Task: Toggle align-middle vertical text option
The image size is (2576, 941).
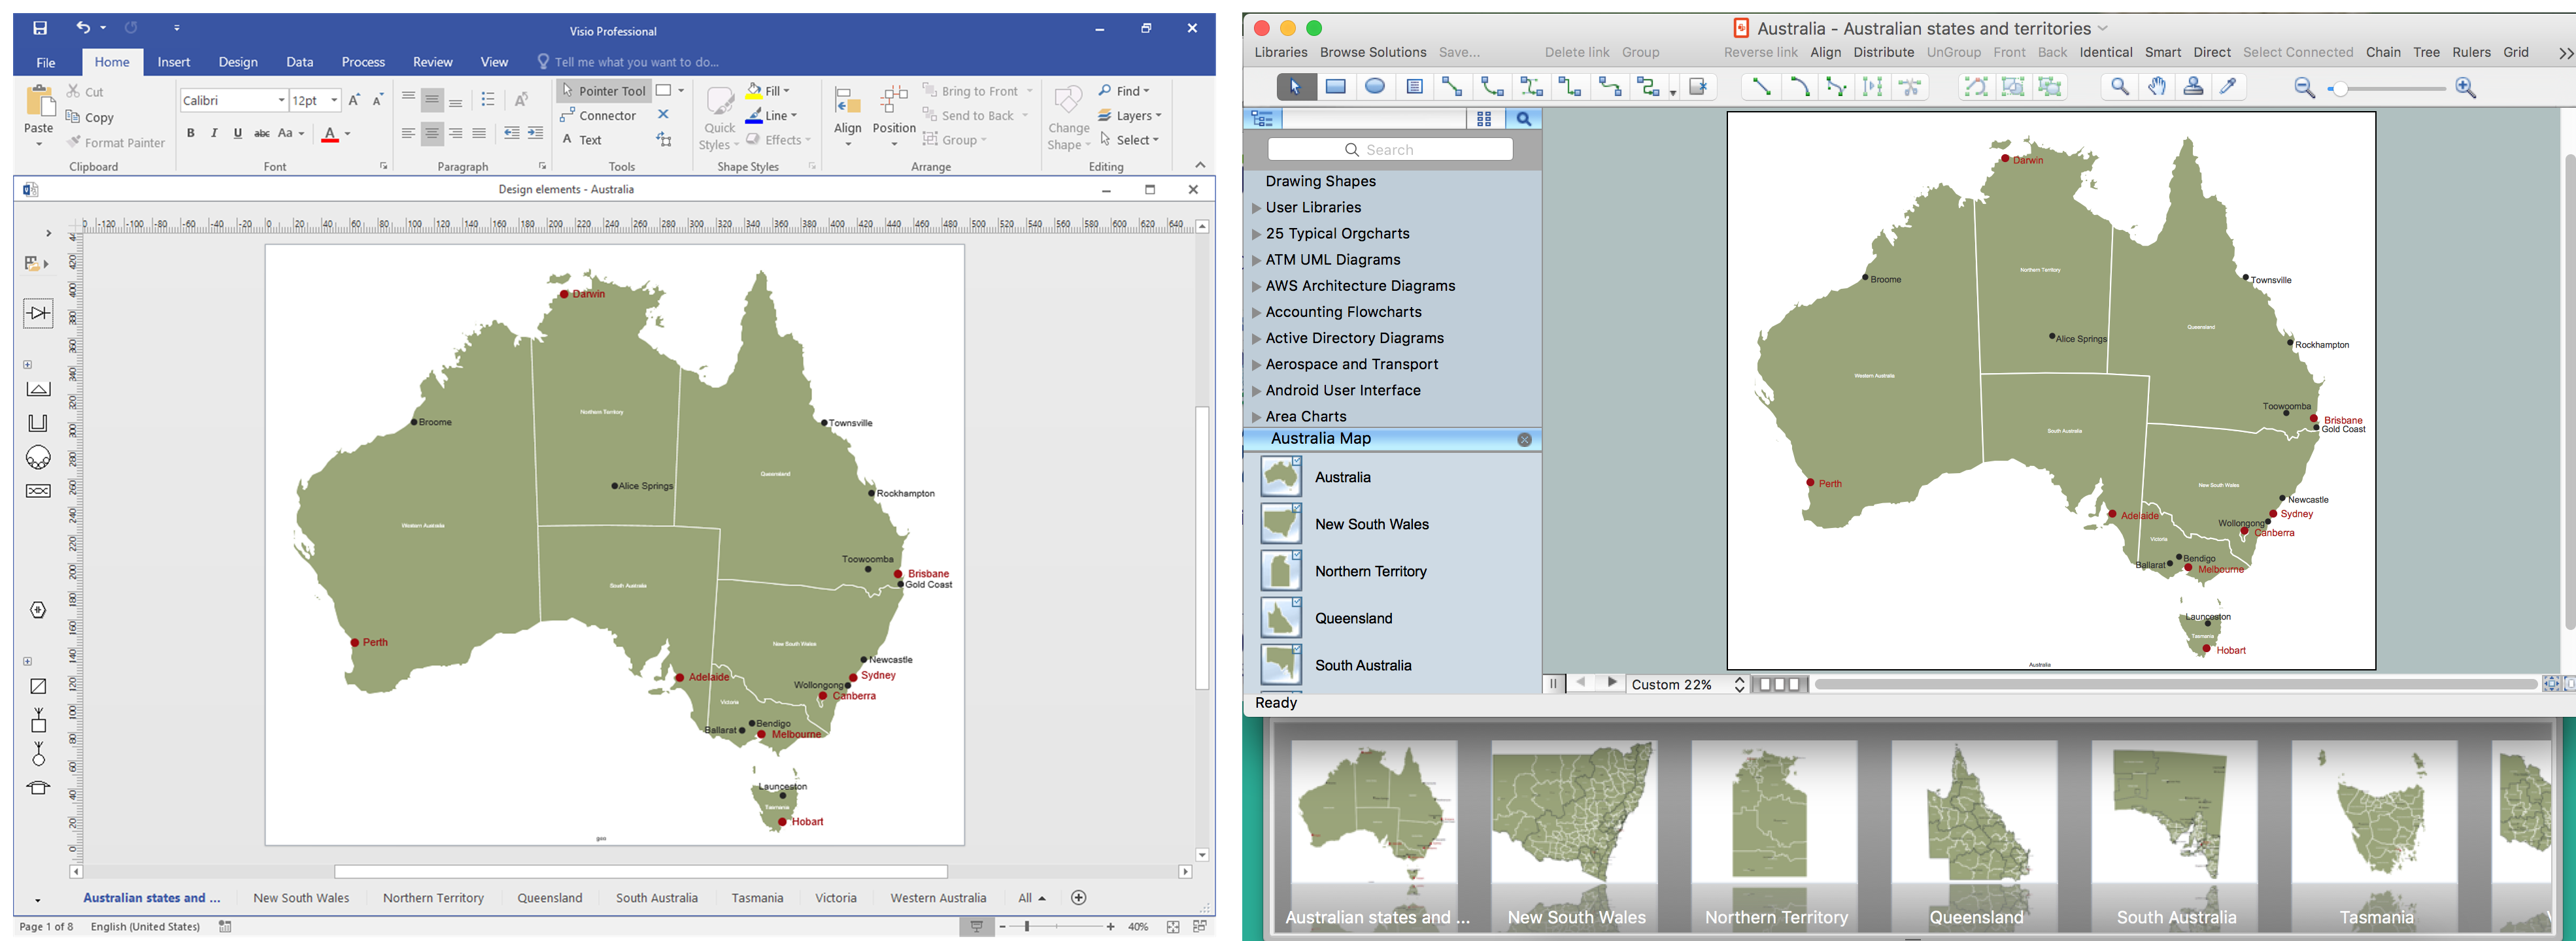Action: click(x=432, y=99)
